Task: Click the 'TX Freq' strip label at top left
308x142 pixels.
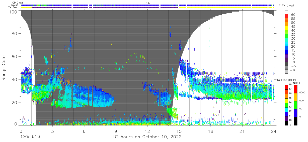Action: [x=13, y=8]
